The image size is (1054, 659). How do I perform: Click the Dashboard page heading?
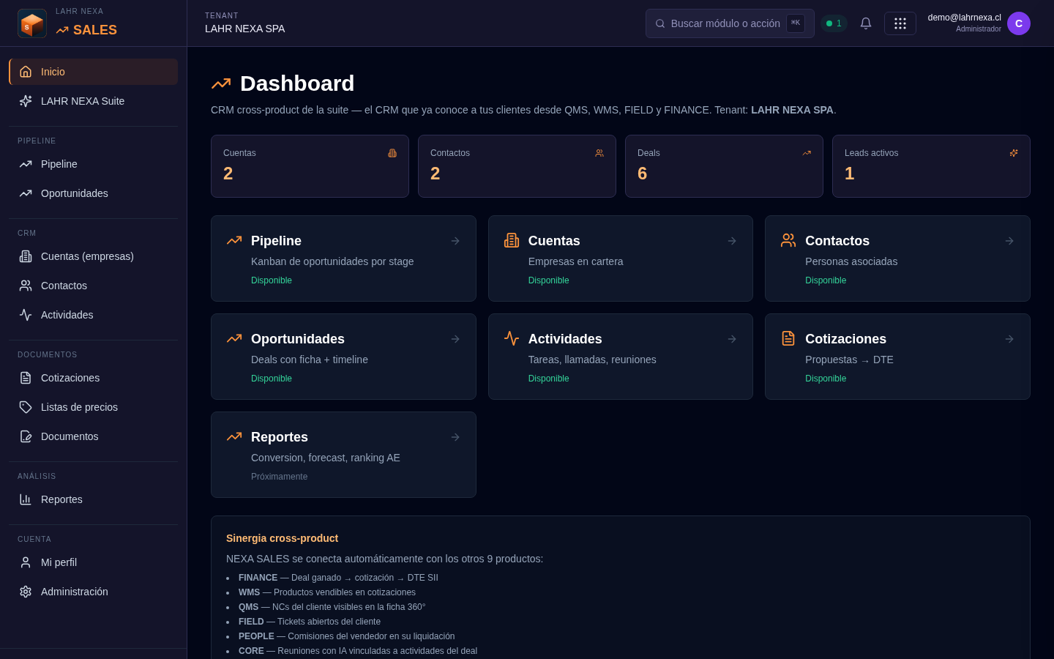pyautogui.click(x=297, y=83)
